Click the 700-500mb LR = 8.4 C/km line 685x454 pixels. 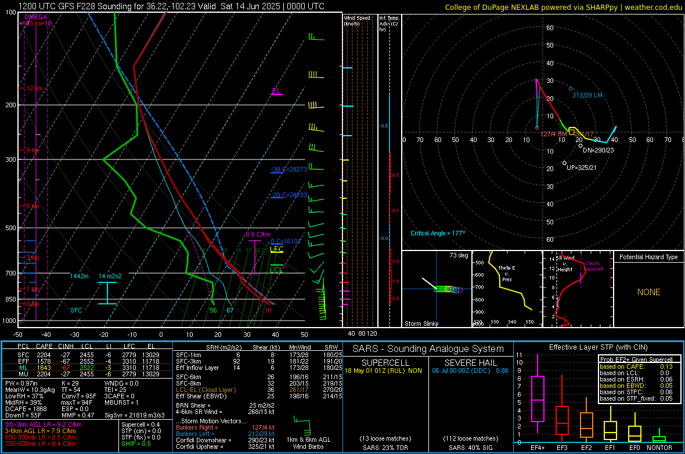click(41, 444)
